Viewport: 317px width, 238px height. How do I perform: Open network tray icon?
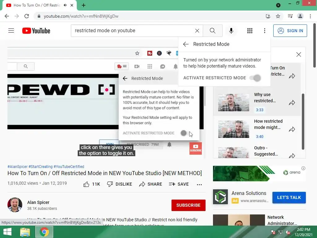coord(280,232)
